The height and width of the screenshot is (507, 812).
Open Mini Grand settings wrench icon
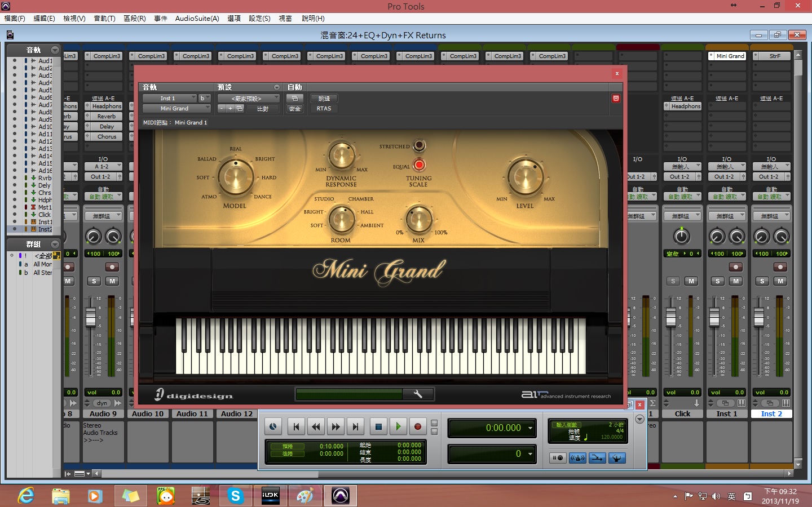click(x=418, y=394)
